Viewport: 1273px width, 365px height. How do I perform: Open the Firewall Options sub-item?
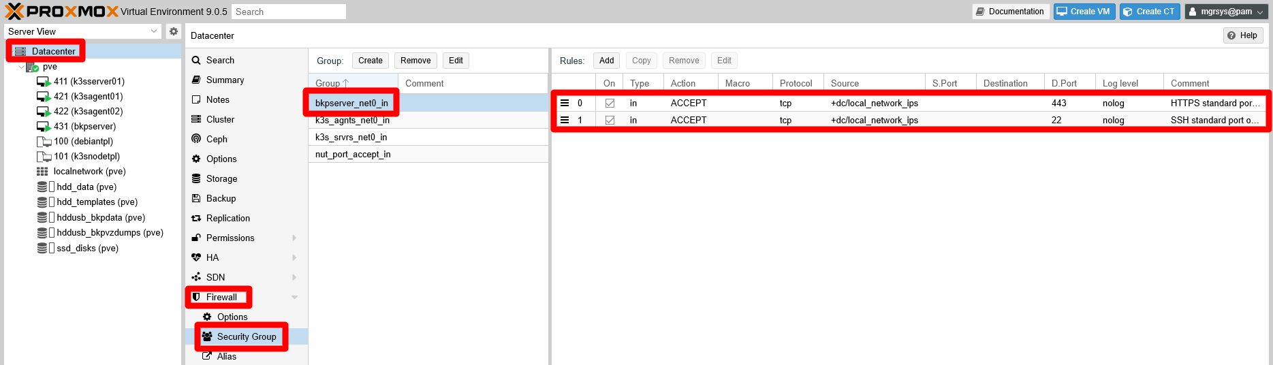(x=247, y=317)
